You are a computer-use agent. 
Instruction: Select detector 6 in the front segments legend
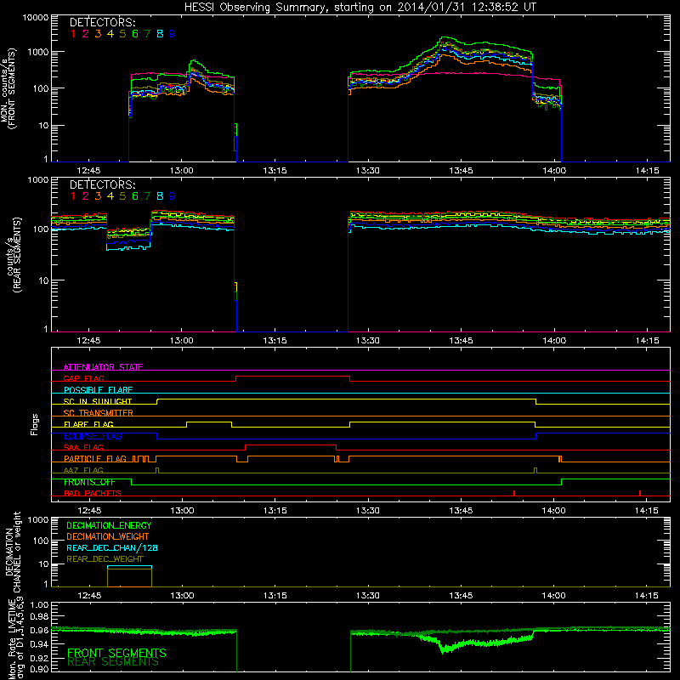135,34
